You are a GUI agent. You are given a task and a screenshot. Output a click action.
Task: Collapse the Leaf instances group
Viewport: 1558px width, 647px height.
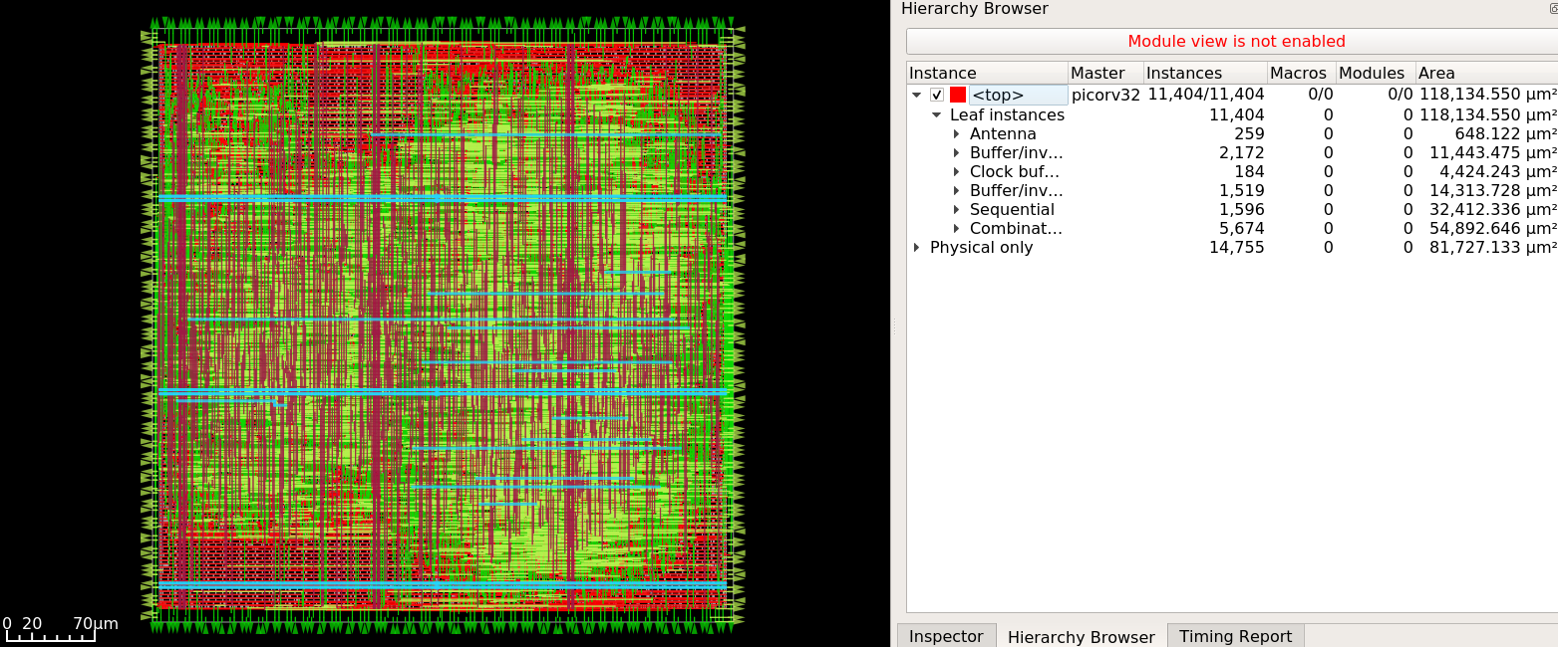tap(935, 114)
